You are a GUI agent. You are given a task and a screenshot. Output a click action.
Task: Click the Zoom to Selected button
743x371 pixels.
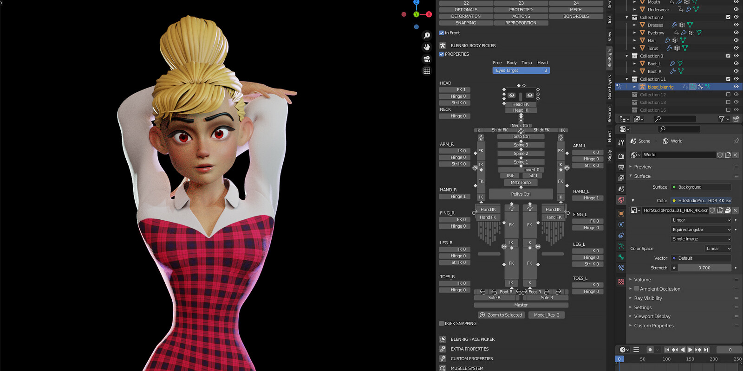(501, 315)
